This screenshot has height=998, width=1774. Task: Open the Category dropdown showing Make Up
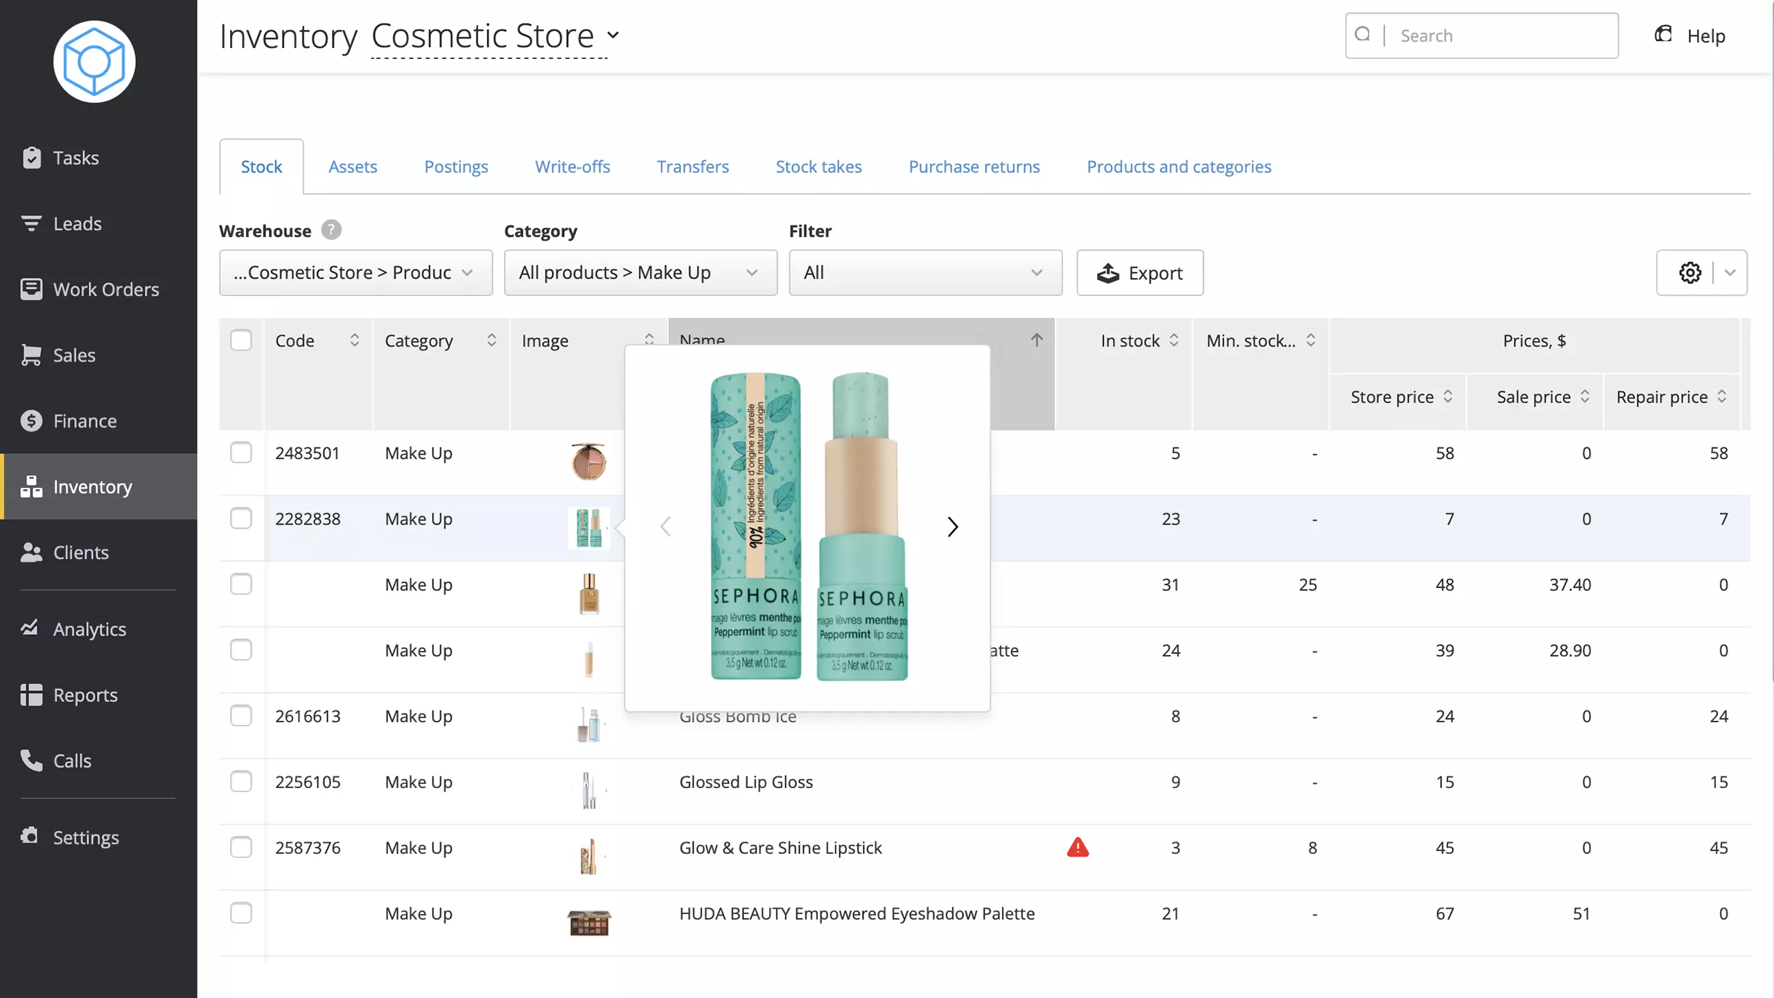click(x=640, y=272)
